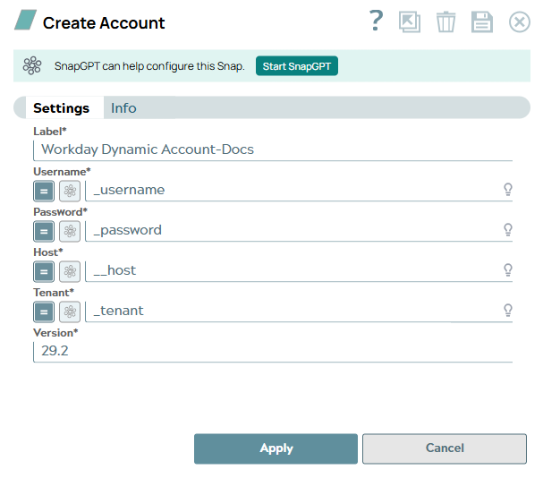
Task: Click the Apply button
Action: (x=276, y=448)
